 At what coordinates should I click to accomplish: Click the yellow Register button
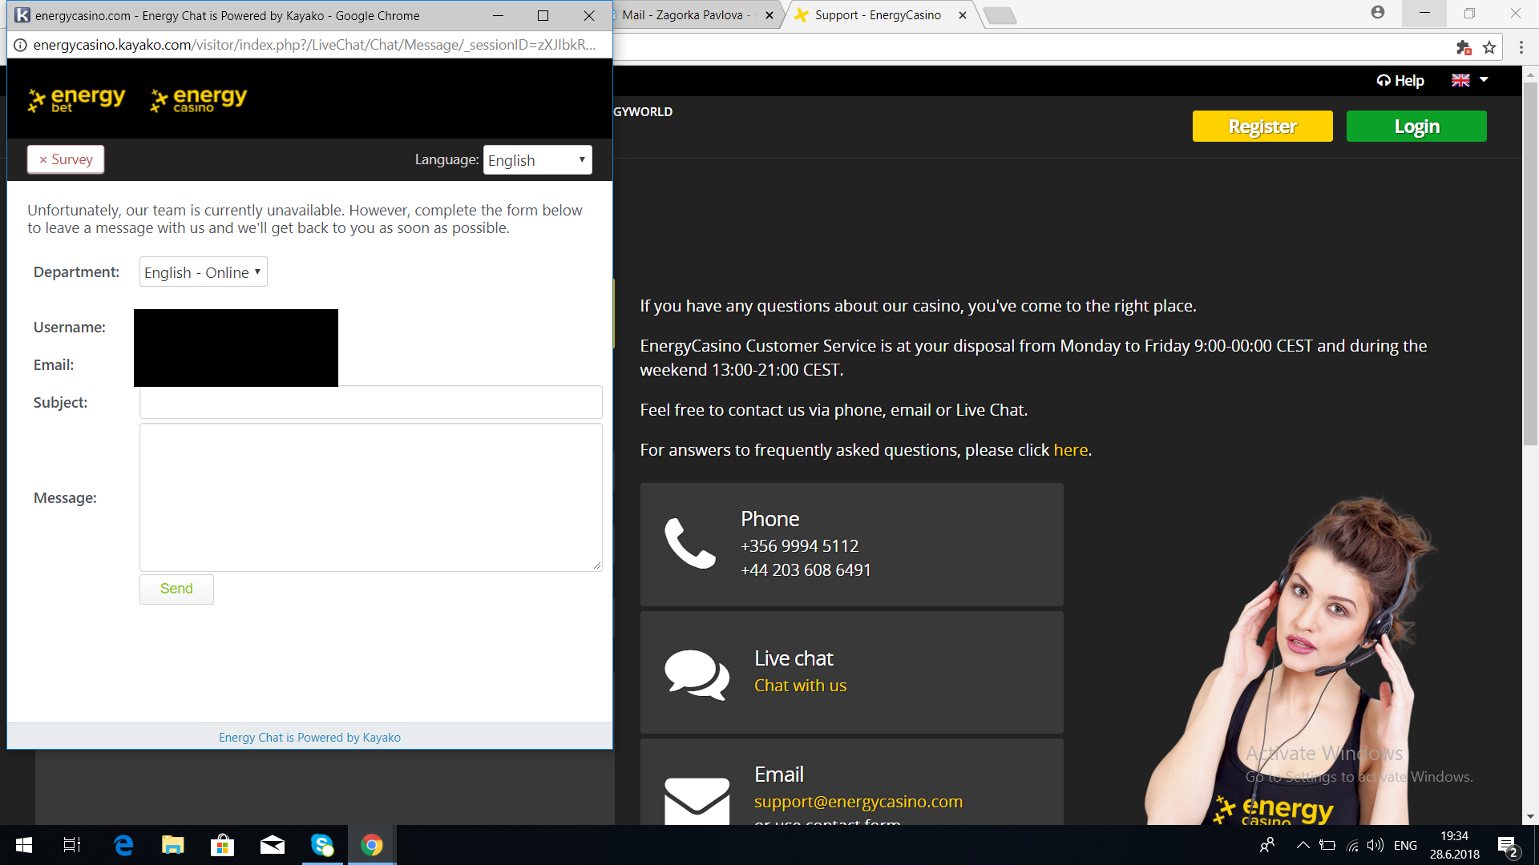point(1262,127)
